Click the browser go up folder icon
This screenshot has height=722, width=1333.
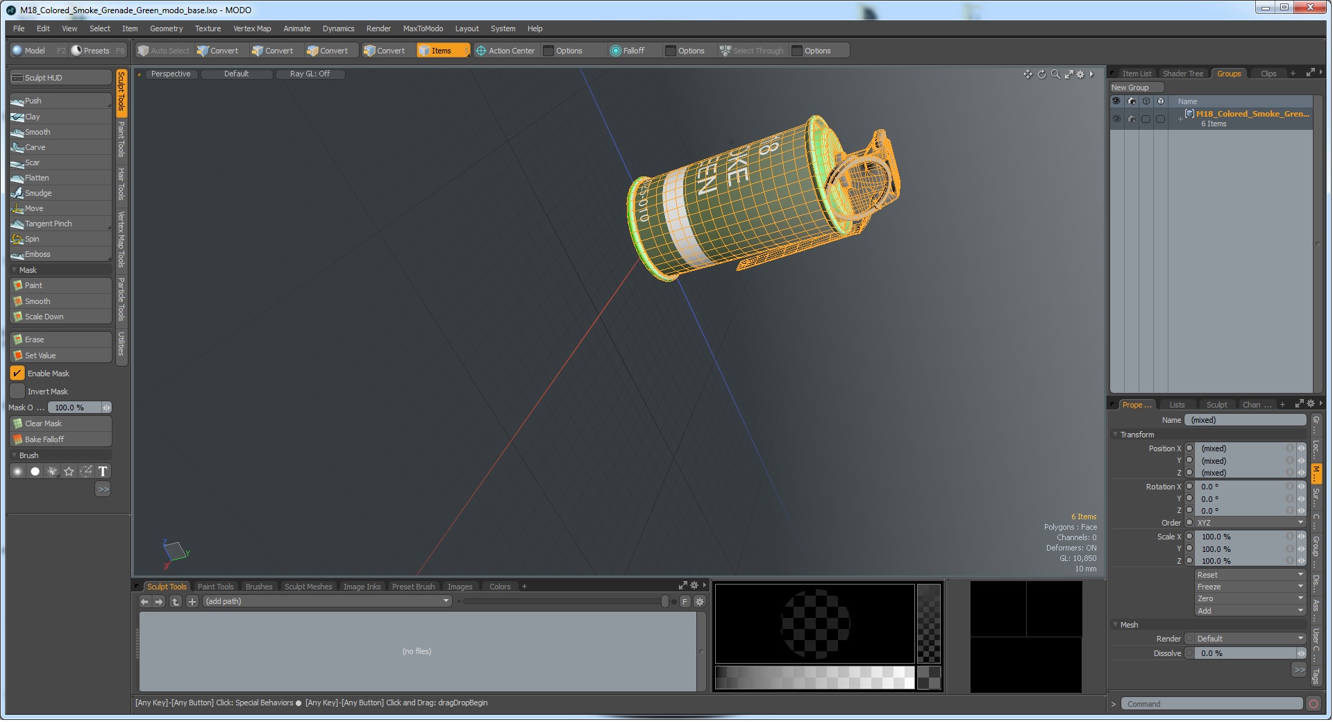pyautogui.click(x=176, y=602)
